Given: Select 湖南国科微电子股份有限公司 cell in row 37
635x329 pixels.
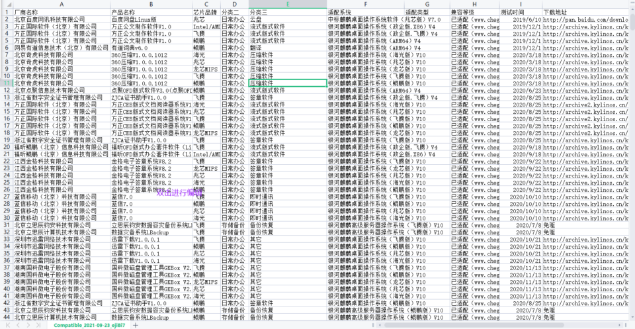Looking at the screenshot, I should [x=62, y=267].
